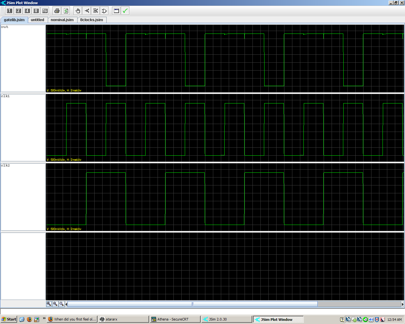405x324 pixels.
Task: Set plot layout to 16 channels
Action: pyautogui.click(x=45, y=11)
